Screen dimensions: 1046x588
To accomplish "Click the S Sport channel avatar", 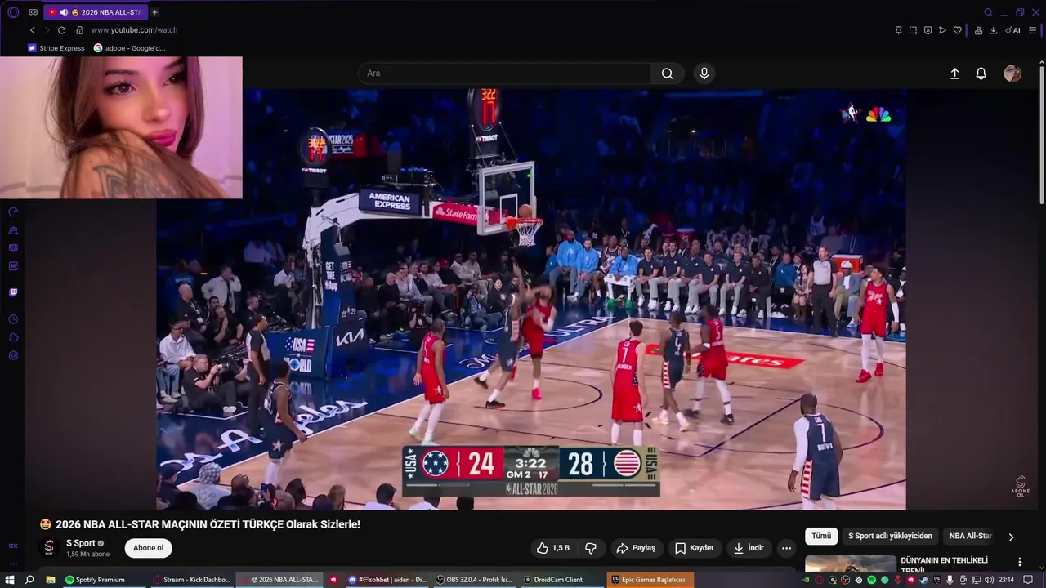I will pyautogui.click(x=49, y=548).
